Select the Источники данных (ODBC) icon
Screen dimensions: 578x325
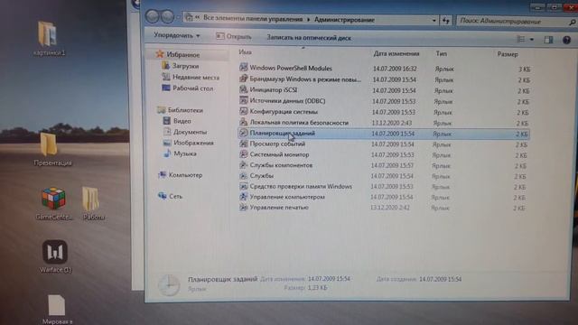pos(243,100)
